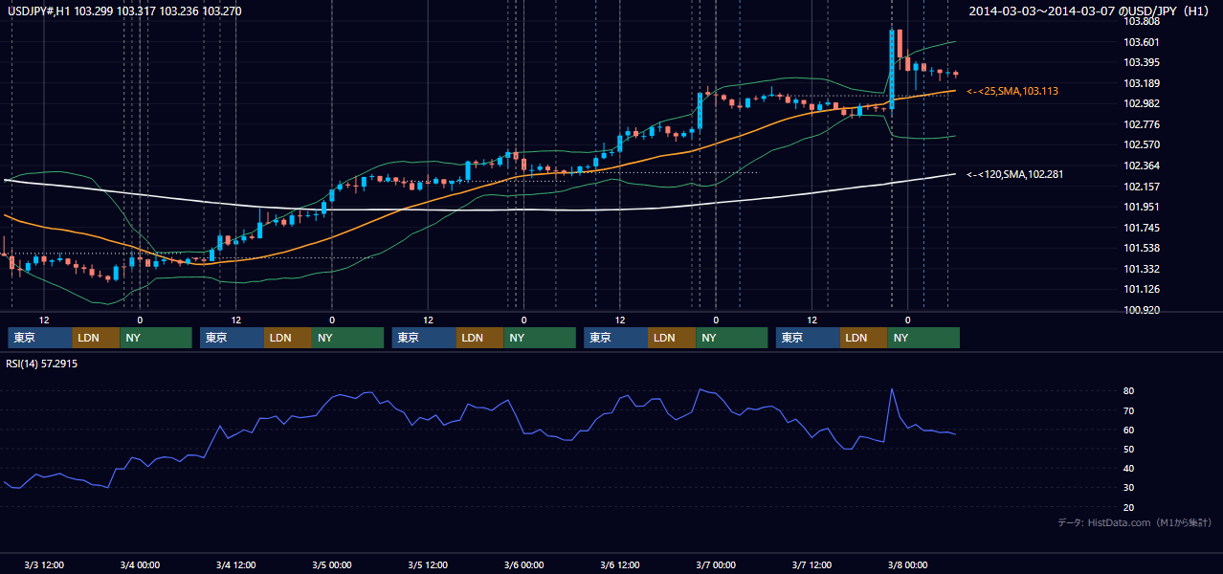Click the RSI 30 level label

pos(1128,488)
